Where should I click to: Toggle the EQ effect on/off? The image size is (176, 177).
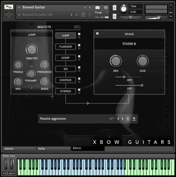79,67
